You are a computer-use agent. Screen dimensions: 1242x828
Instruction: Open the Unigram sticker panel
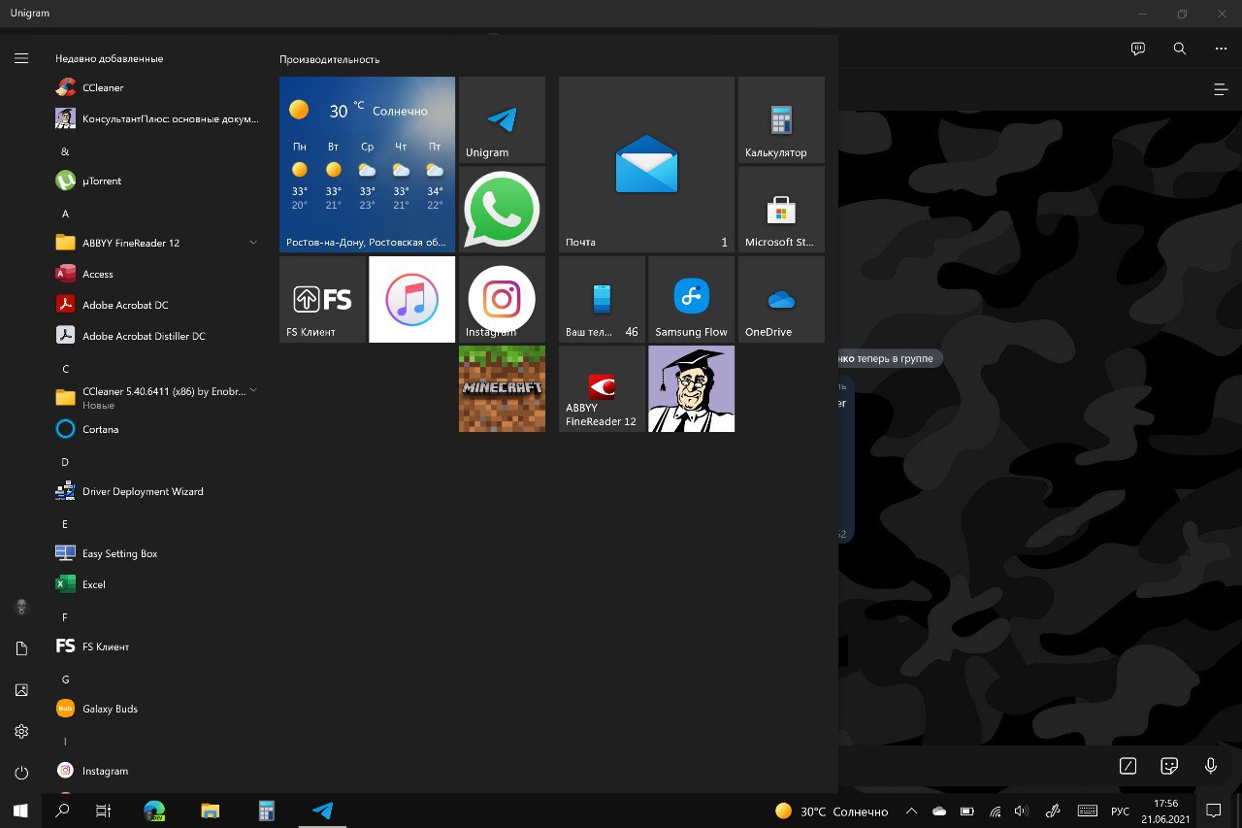click(x=1169, y=766)
